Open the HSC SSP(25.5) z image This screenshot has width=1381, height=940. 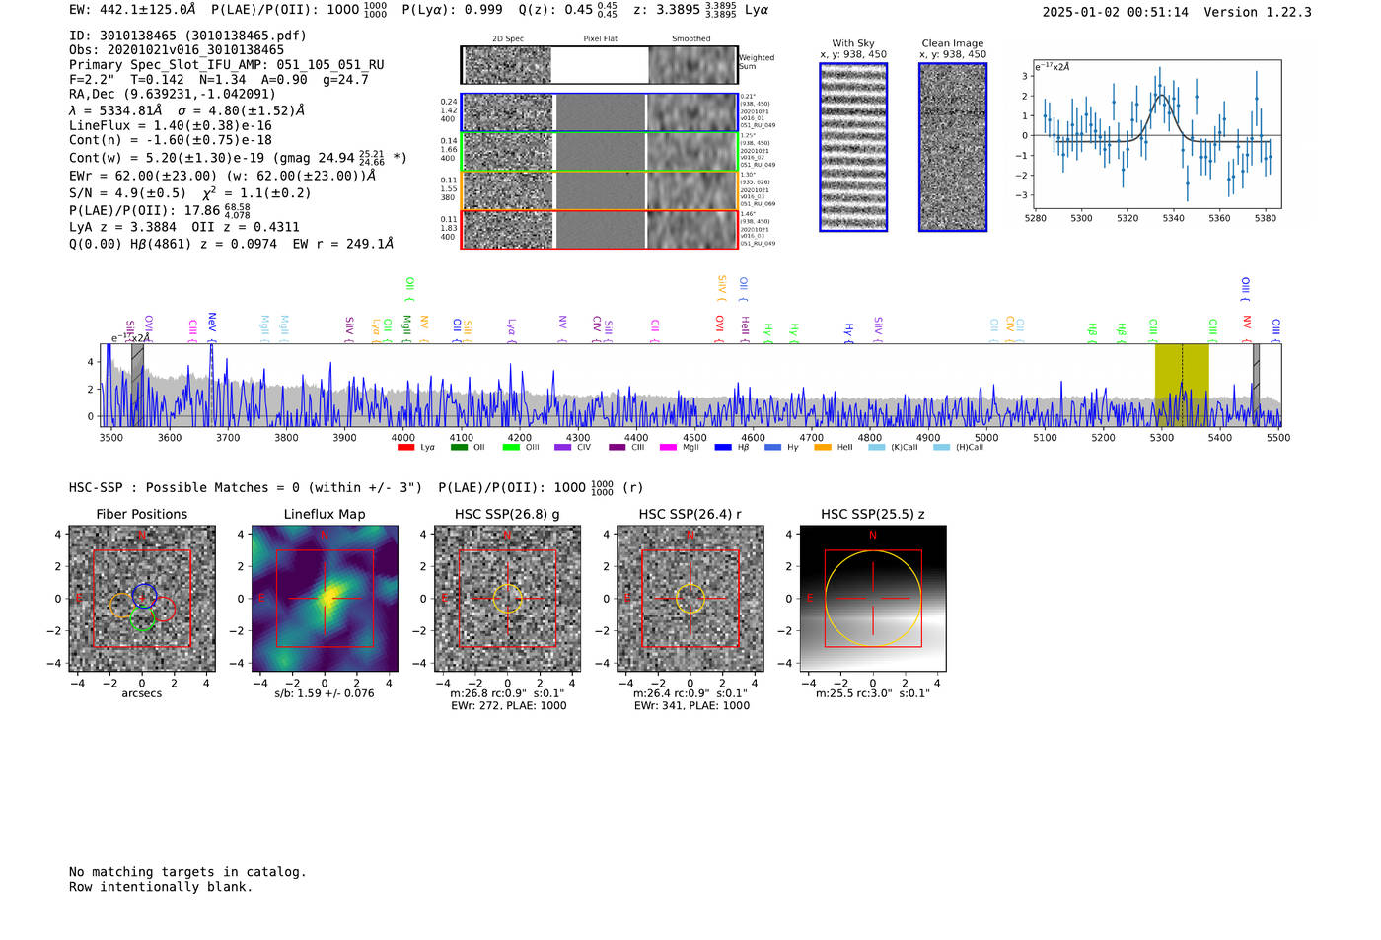[873, 598]
